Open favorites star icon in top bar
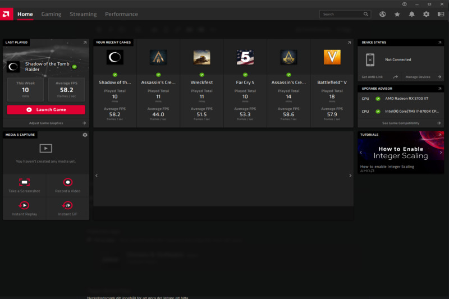This screenshot has height=299, width=449. (x=397, y=14)
